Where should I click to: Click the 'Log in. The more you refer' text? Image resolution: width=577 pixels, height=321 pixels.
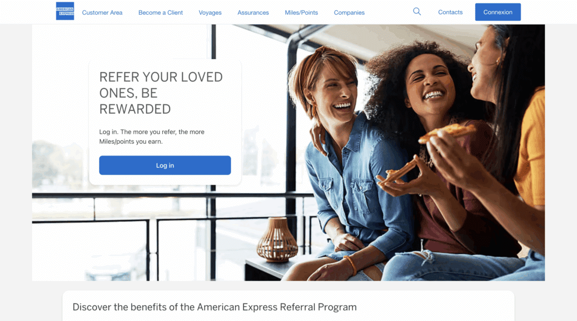coord(152,136)
